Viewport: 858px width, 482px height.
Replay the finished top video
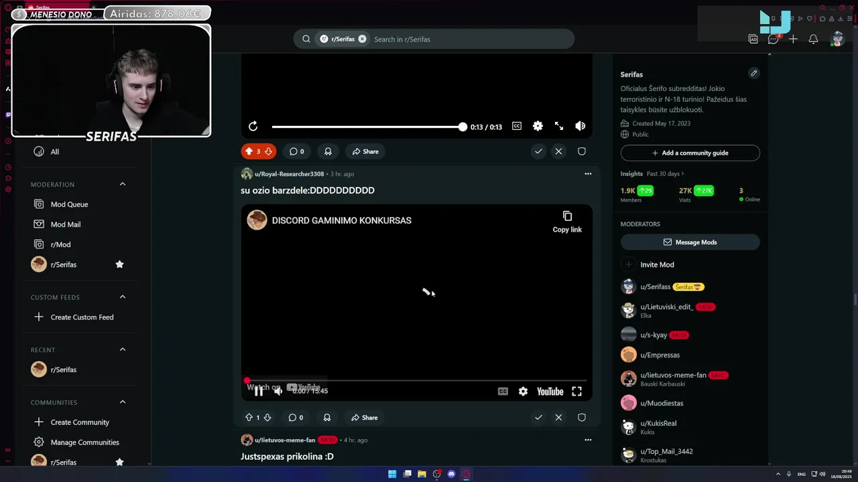(253, 127)
